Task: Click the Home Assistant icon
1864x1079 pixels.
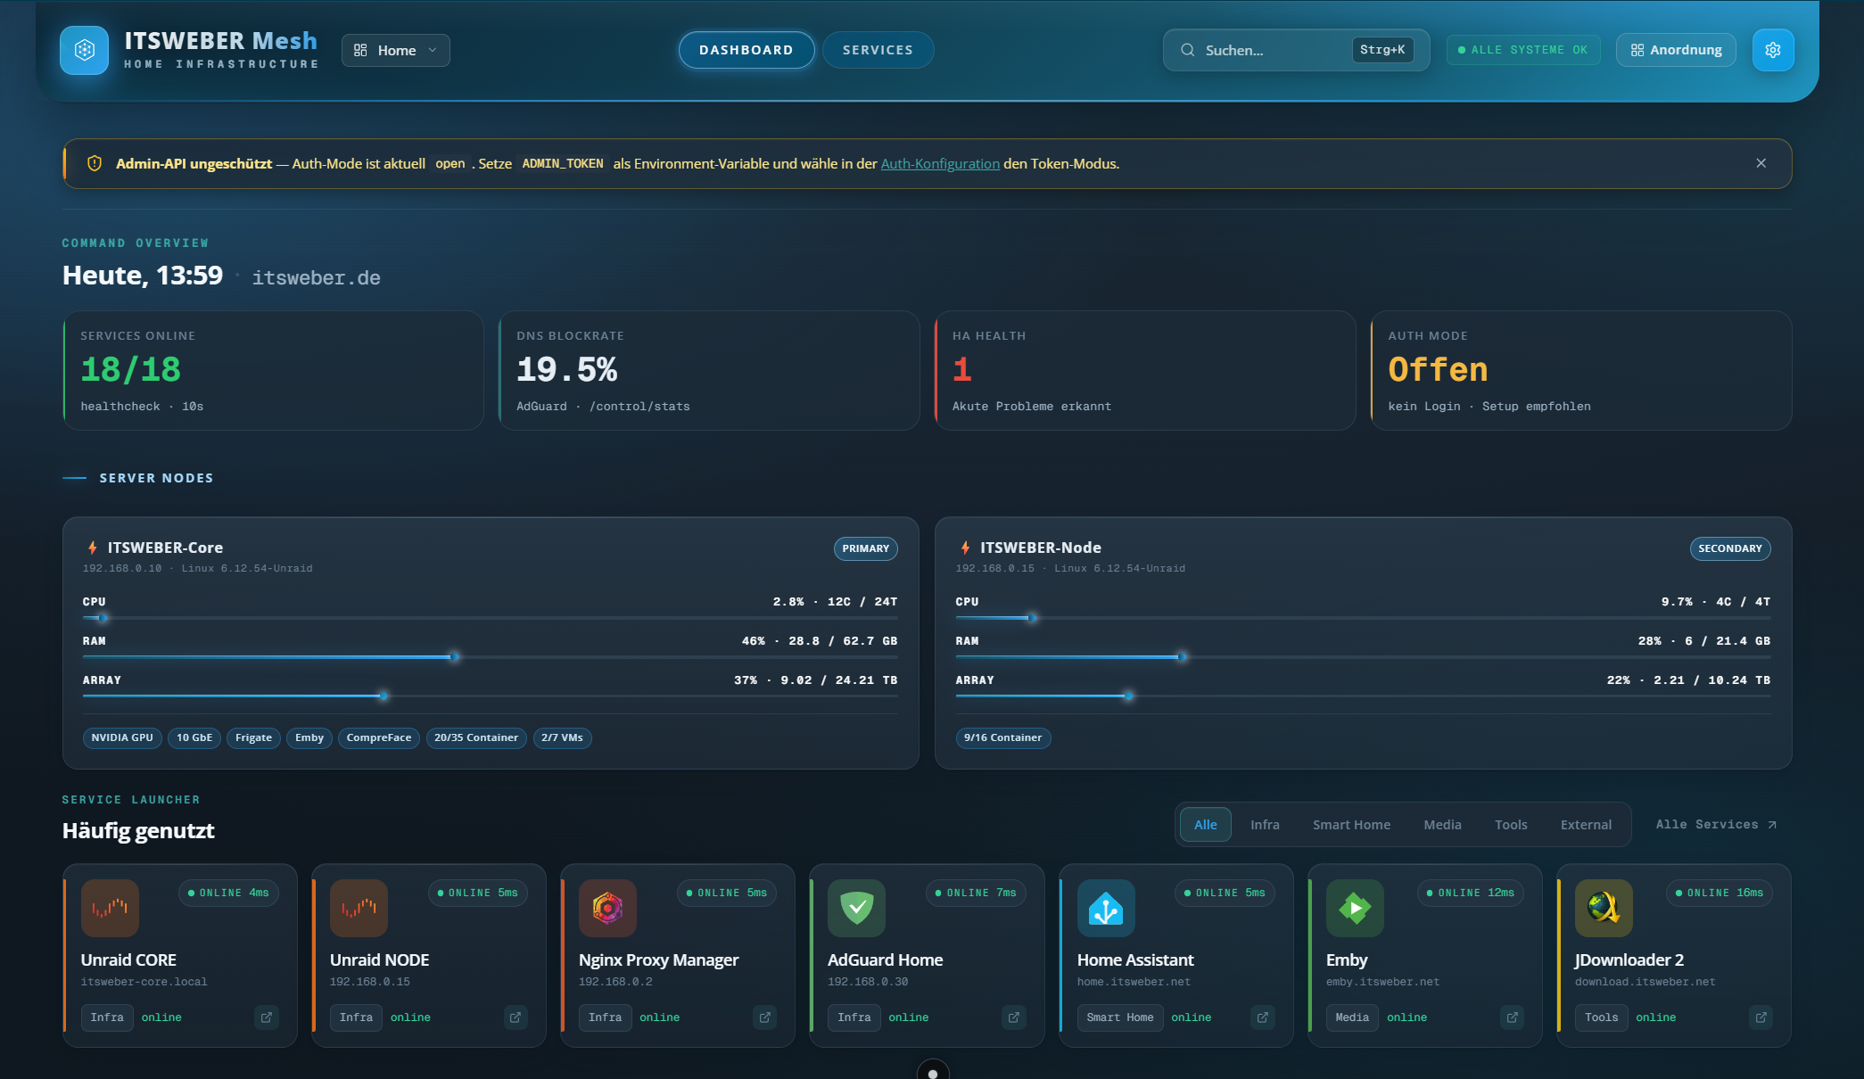Action: click(x=1106, y=908)
